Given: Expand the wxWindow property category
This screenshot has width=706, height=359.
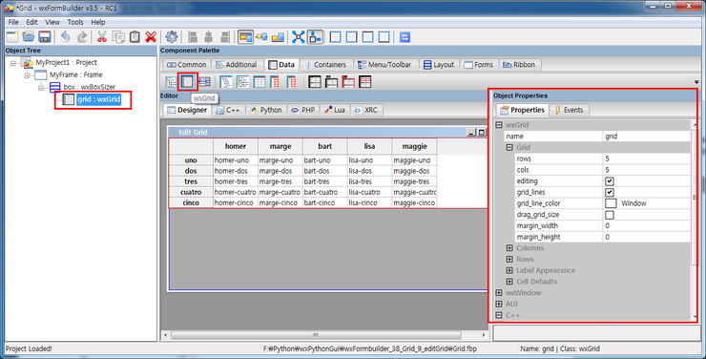Looking at the screenshot, I should (x=499, y=293).
